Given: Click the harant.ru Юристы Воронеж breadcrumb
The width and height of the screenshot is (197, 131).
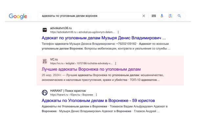Looking at the screenshot, I should (72, 95).
